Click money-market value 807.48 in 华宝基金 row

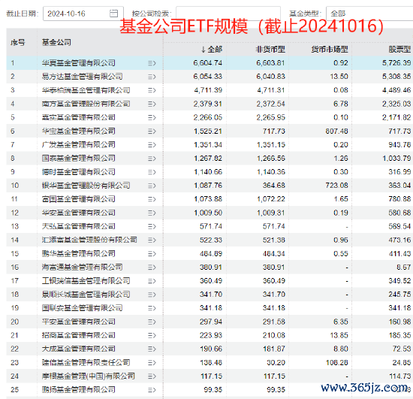point(337,131)
